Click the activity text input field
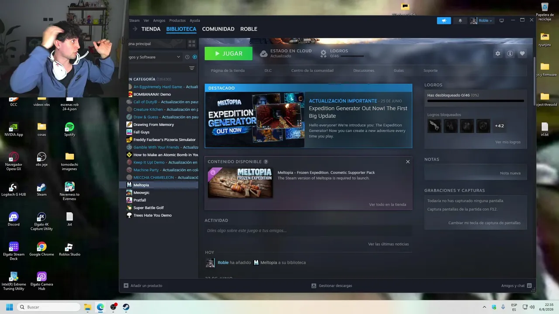The image size is (559, 314). (308, 231)
